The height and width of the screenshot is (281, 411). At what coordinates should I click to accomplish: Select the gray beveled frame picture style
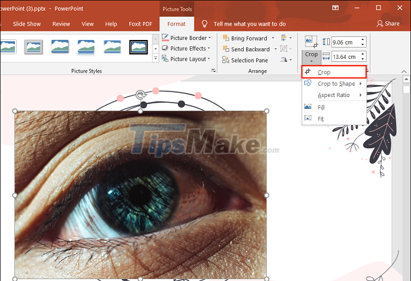[34, 47]
